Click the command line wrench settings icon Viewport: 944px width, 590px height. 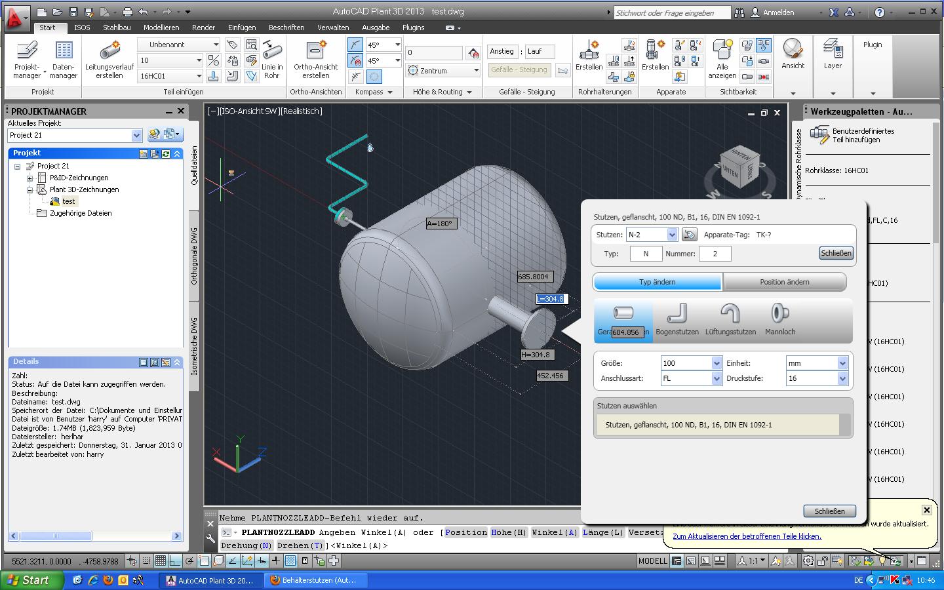[210, 539]
